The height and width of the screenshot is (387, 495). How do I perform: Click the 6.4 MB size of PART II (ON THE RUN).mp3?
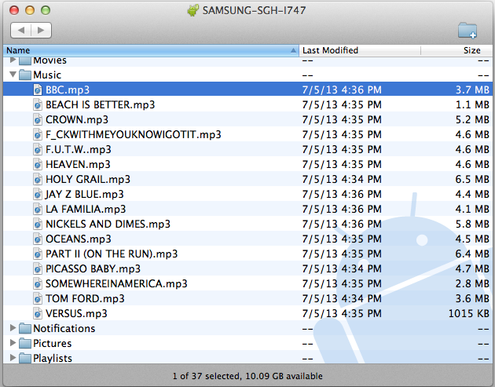472,254
